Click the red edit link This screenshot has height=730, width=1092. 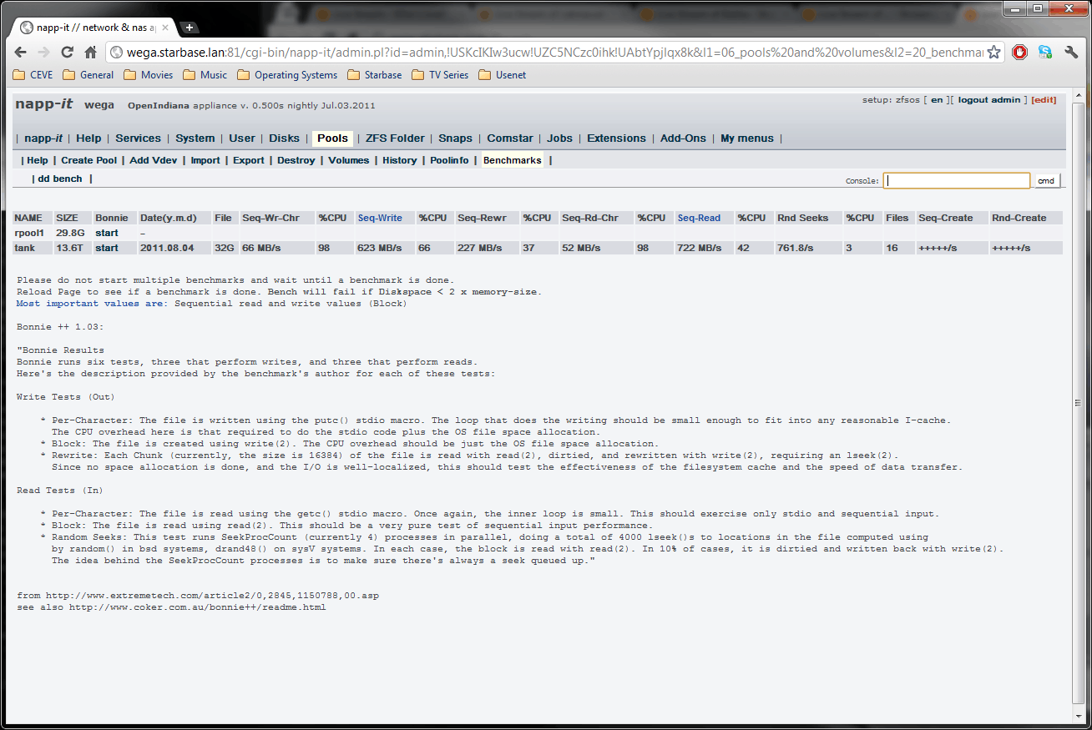coord(1044,100)
